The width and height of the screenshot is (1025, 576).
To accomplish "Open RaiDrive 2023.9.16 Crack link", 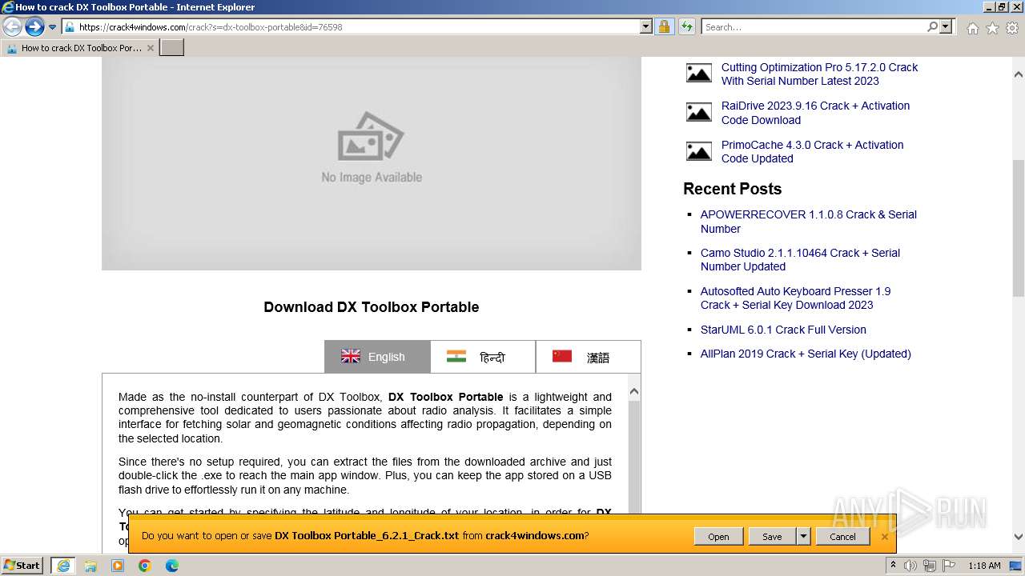I will click(x=815, y=113).
